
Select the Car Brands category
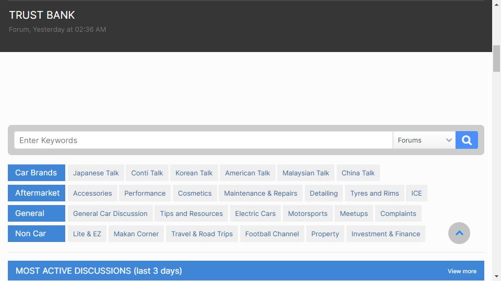[x=37, y=173]
